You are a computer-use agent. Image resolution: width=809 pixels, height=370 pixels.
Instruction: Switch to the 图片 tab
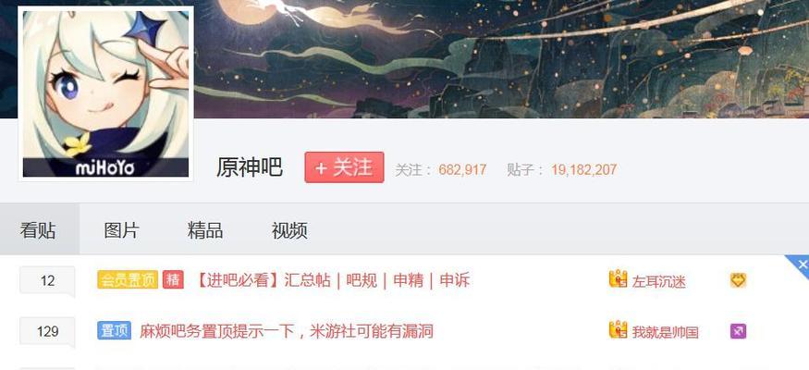click(121, 230)
